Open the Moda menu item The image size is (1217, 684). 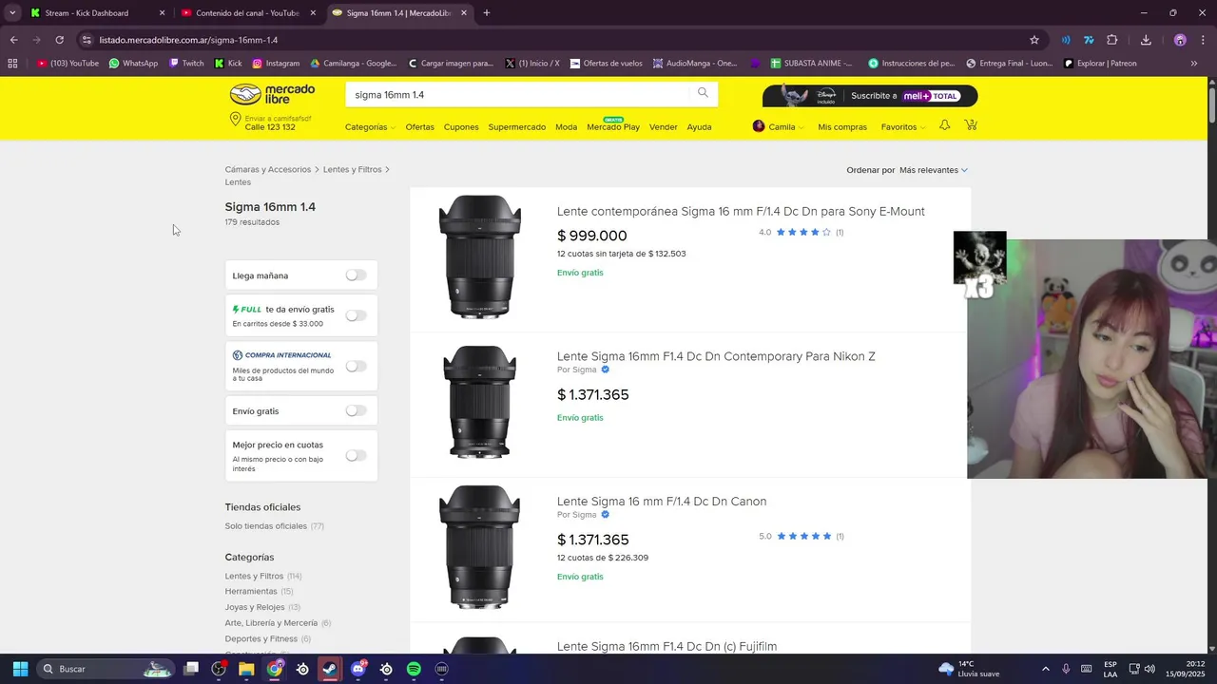click(567, 127)
